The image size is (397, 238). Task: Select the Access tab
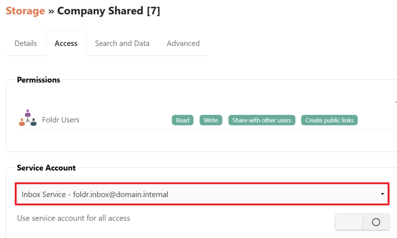[x=66, y=43]
